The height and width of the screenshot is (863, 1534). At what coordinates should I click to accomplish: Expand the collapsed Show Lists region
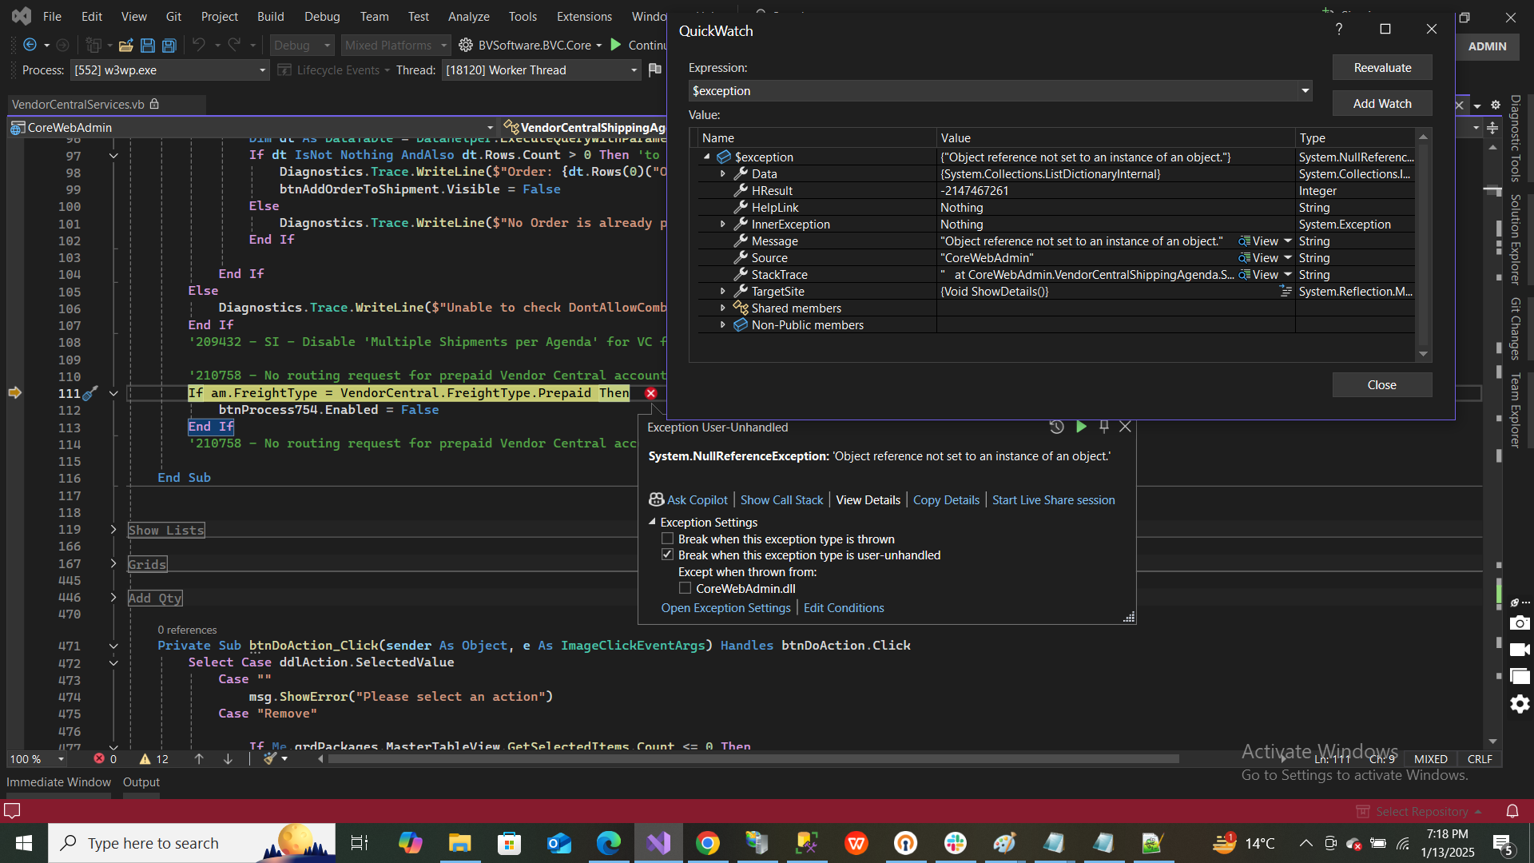coord(113,530)
